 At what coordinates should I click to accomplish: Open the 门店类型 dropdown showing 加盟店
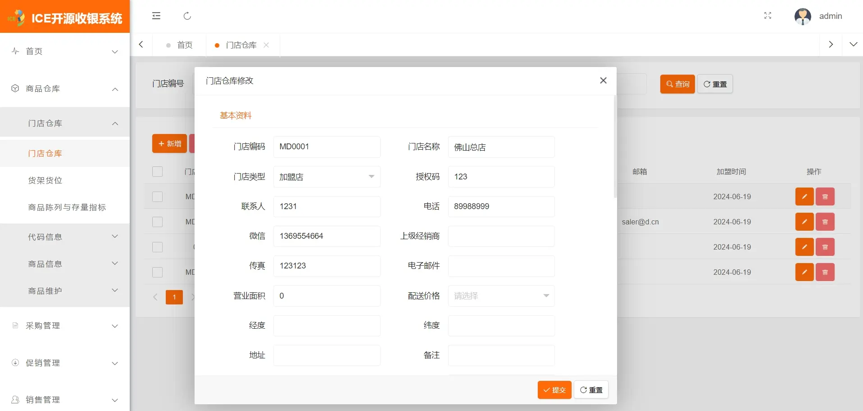point(327,177)
